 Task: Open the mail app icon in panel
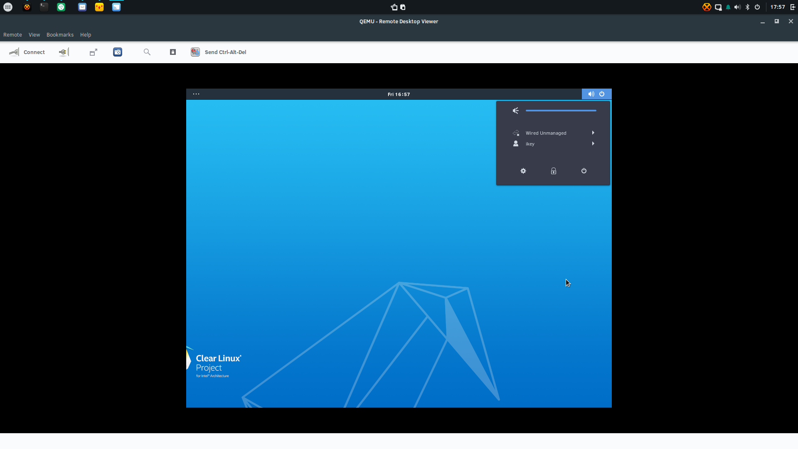pos(82,7)
